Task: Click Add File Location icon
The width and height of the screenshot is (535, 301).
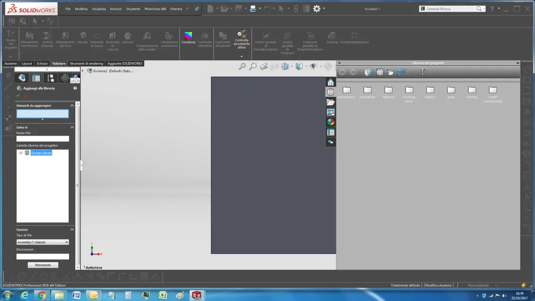Action: tap(379, 72)
